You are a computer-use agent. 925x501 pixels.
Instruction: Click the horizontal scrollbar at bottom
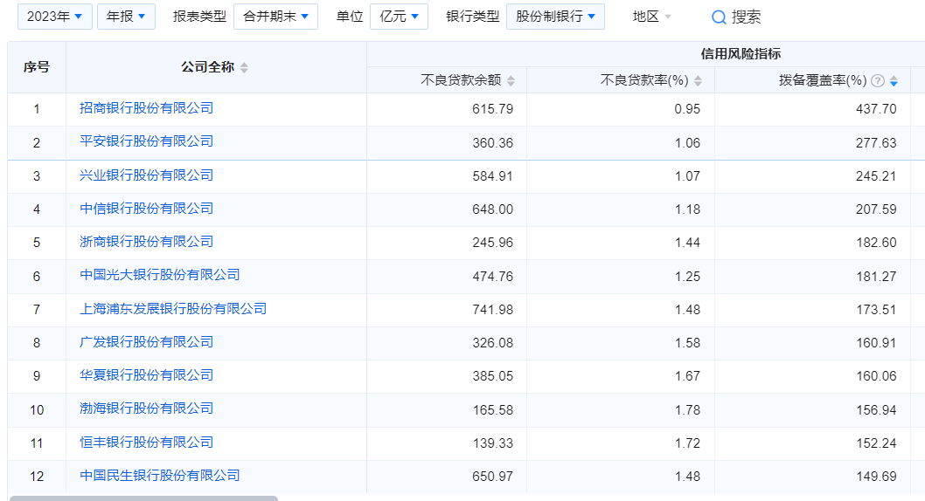(x=144, y=498)
